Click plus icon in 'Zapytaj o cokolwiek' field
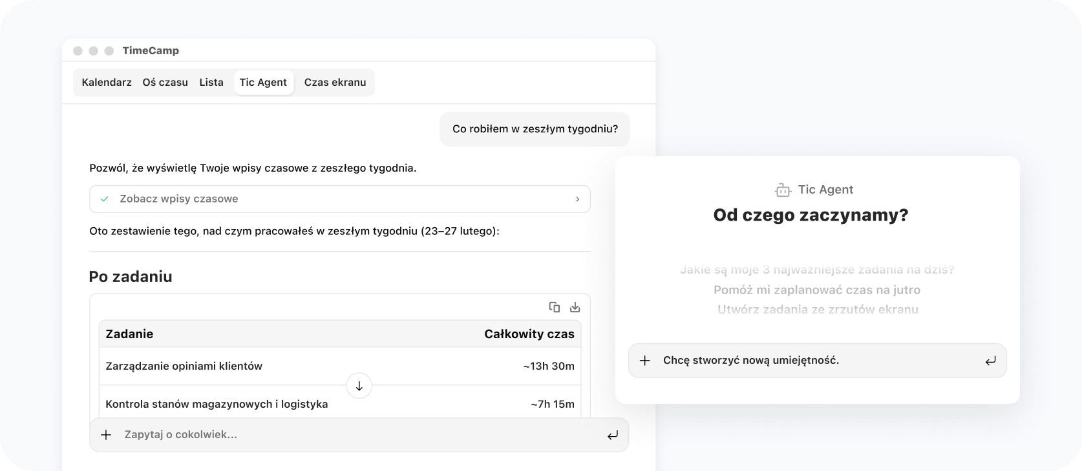The width and height of the screenshot is (1082, 471). [x=107, y=435]
